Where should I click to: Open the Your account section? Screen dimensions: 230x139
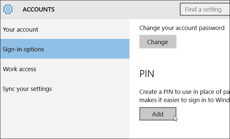coord(20,30)
